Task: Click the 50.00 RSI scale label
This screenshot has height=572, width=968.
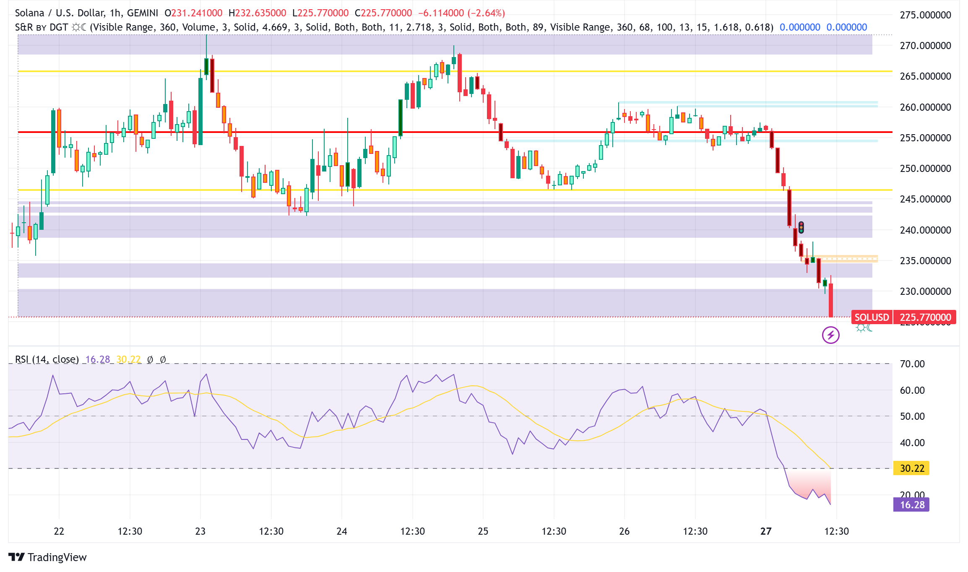Action: pyautogui.click(x=912, y=416)
